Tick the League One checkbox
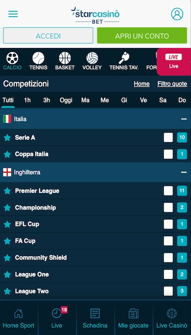This screenshot has height=335, width=191. [168, 274]
